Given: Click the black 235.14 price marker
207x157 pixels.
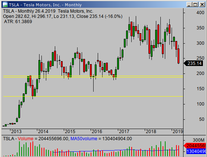Looking at the screenshot, I should pos(194,63).
